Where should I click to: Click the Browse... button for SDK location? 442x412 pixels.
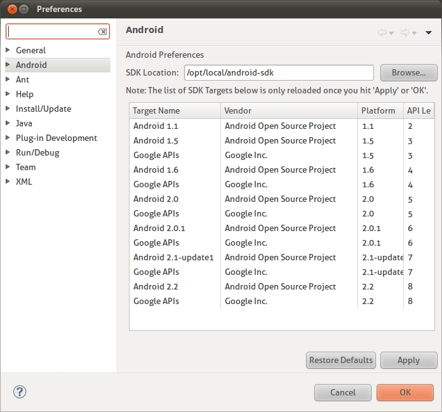[408, 72]
